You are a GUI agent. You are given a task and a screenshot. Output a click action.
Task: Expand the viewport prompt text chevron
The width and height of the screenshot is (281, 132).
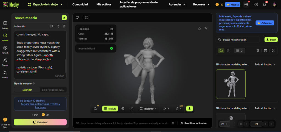[x=173, y=123]
